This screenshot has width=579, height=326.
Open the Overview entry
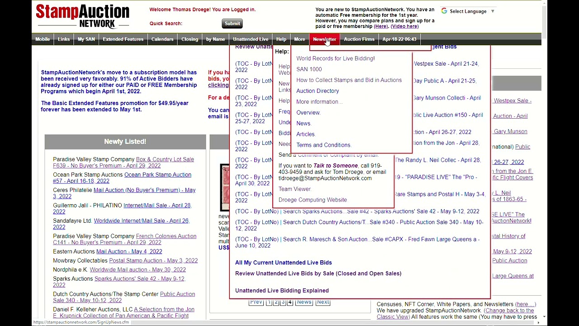tap(308, 113)
